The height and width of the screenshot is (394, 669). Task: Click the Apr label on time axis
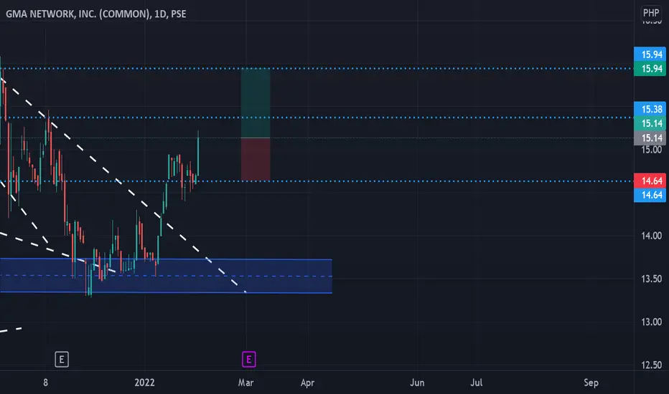pyautogui.click(x=308, y=383)
